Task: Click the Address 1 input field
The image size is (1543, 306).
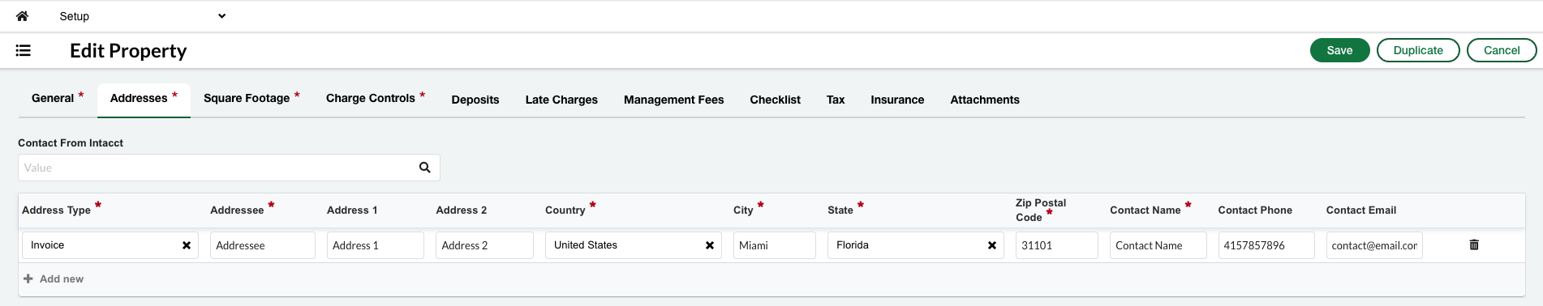Action: click(x=375, y=245)
